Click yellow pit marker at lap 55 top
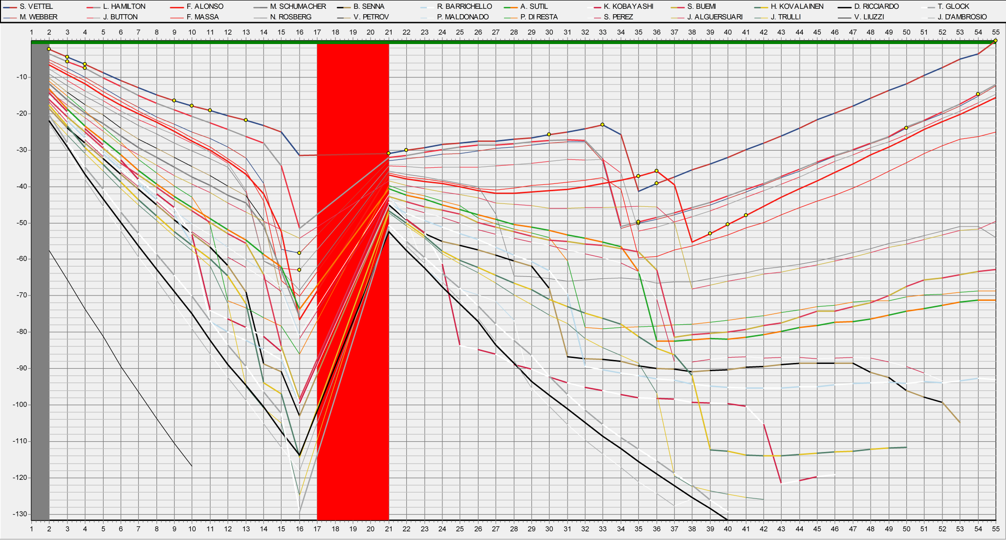Image resolution: width=1006 pixels, height=540 pixels. click(x=996, y=41)
